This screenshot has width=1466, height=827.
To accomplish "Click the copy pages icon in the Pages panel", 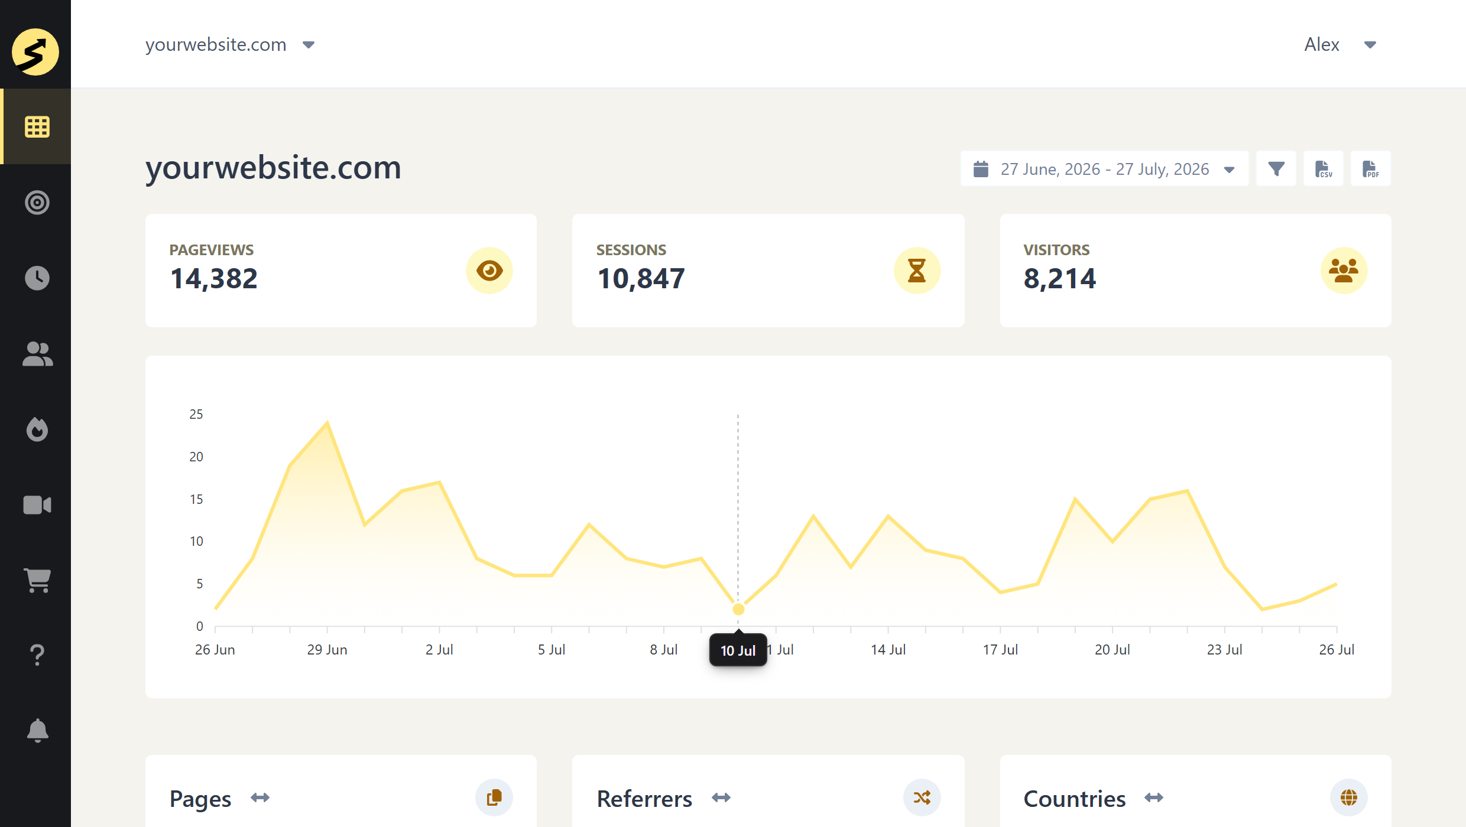I will pyautogui.click(x=494, y=797).
